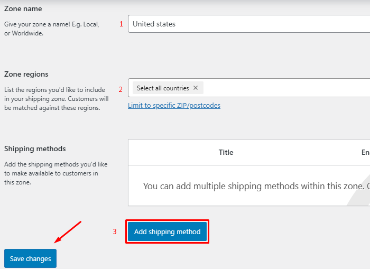Focus the Zone regions selection box
Viewport: 370px width, 269px height.
click(x=285, y=88)
